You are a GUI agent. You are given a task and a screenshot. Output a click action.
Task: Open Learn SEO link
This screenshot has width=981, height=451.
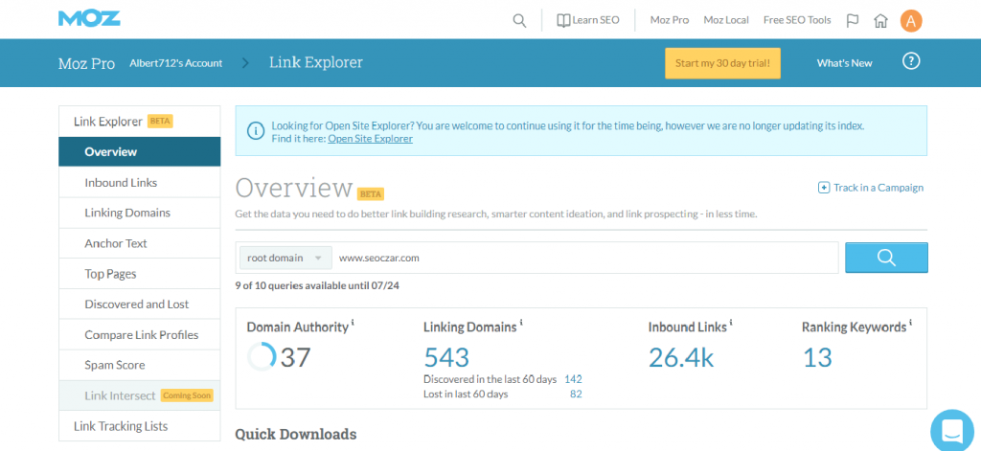[x=588, y=21]
